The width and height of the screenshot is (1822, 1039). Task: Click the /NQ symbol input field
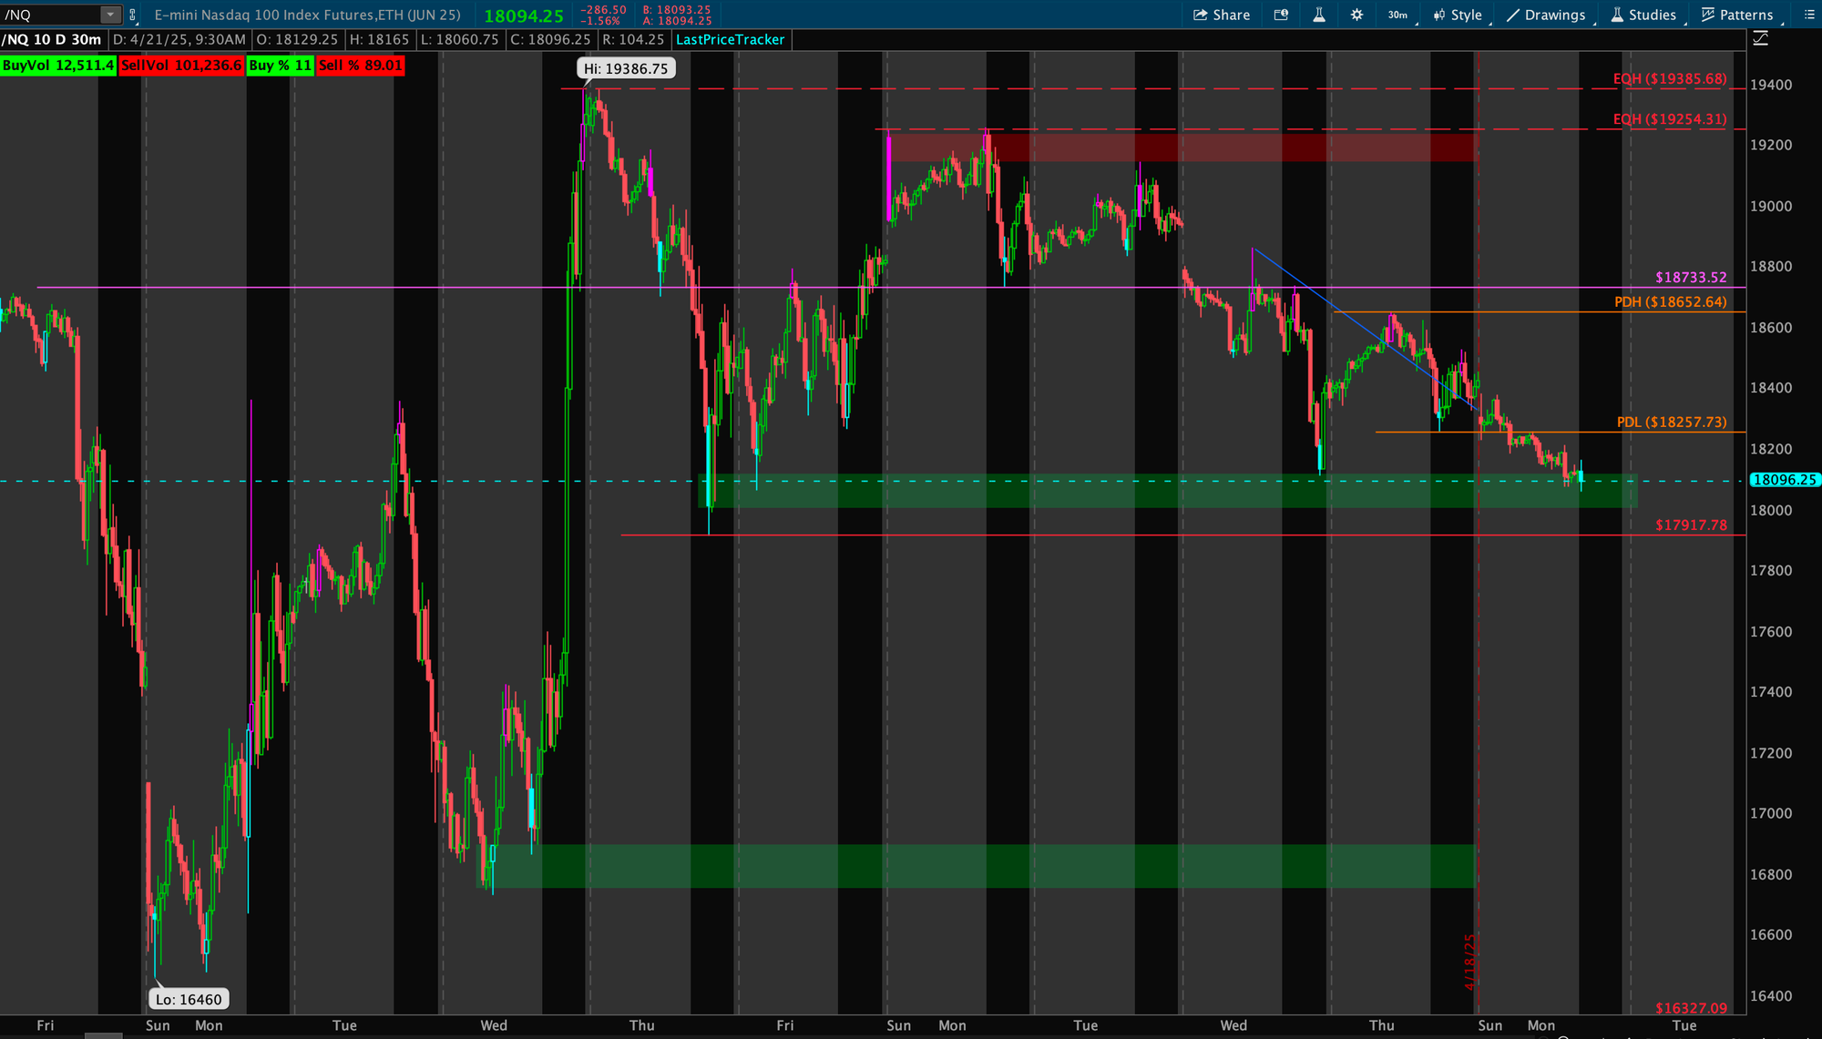pos(50,15)
